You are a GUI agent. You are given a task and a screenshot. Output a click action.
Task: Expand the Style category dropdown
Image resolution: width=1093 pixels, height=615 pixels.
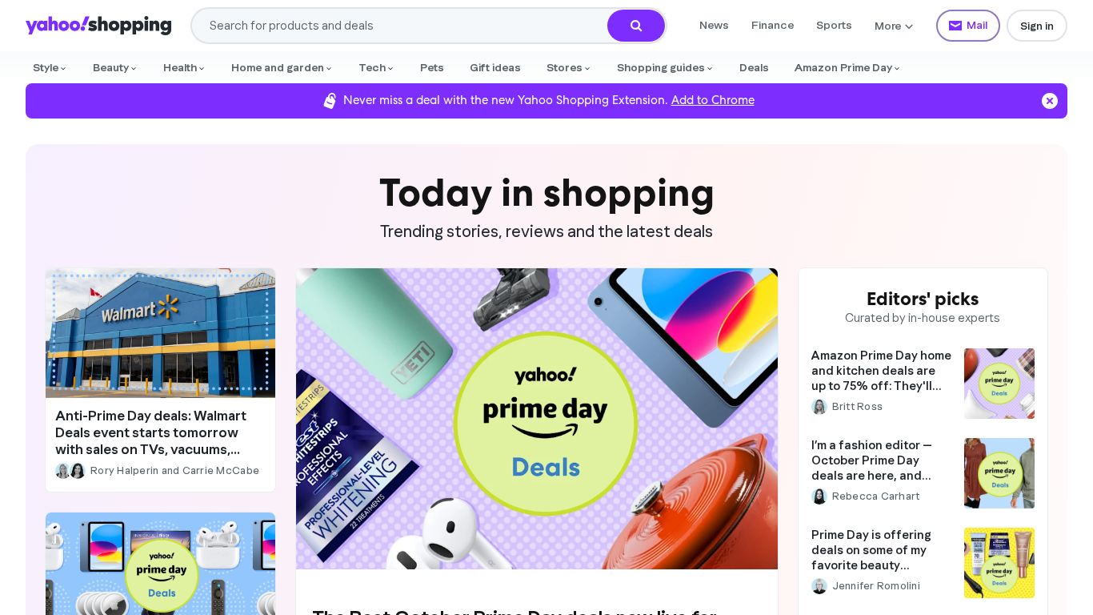50,68
